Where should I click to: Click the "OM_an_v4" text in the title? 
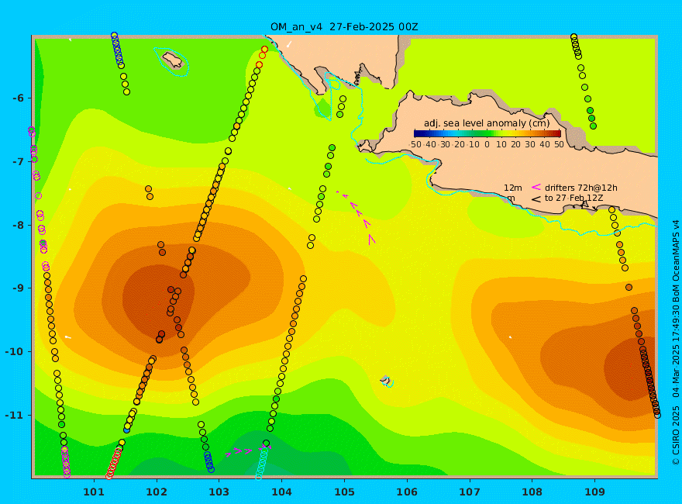pyautogui.click(x=296, y=27)
